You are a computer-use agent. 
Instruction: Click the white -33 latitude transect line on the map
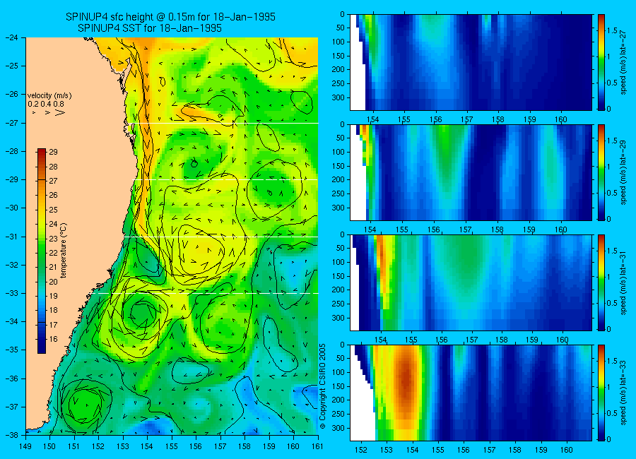(x=207, y=293)
